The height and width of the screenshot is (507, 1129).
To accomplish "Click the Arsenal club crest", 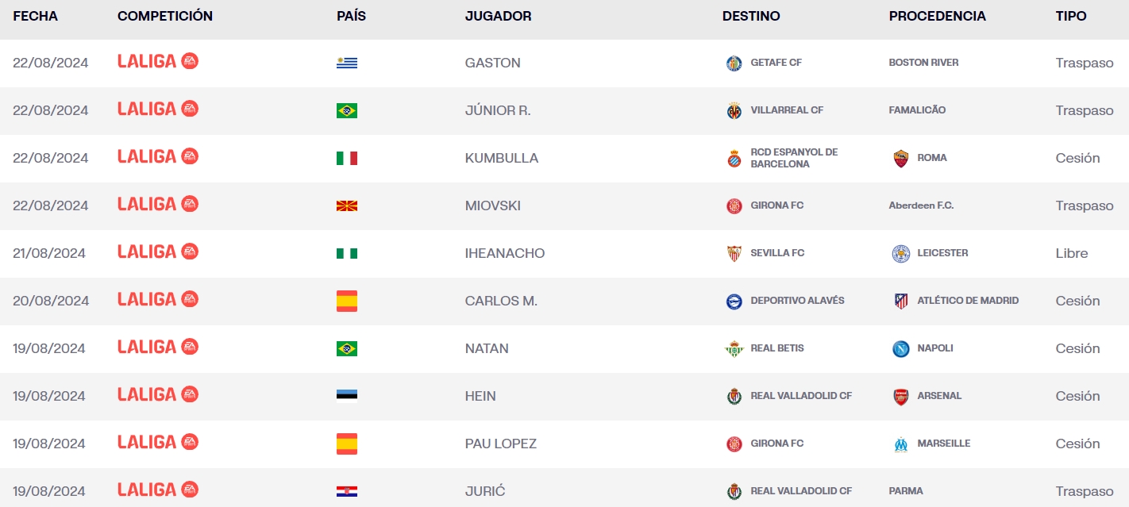I will click(900, 397).
